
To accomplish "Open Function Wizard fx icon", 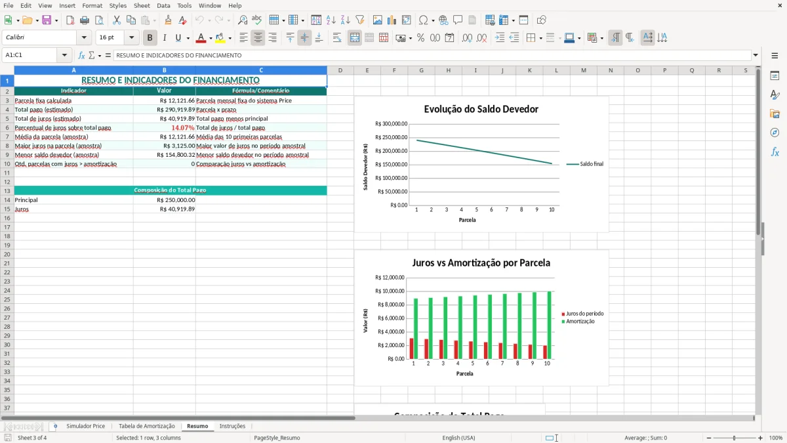I will point(81,55).
